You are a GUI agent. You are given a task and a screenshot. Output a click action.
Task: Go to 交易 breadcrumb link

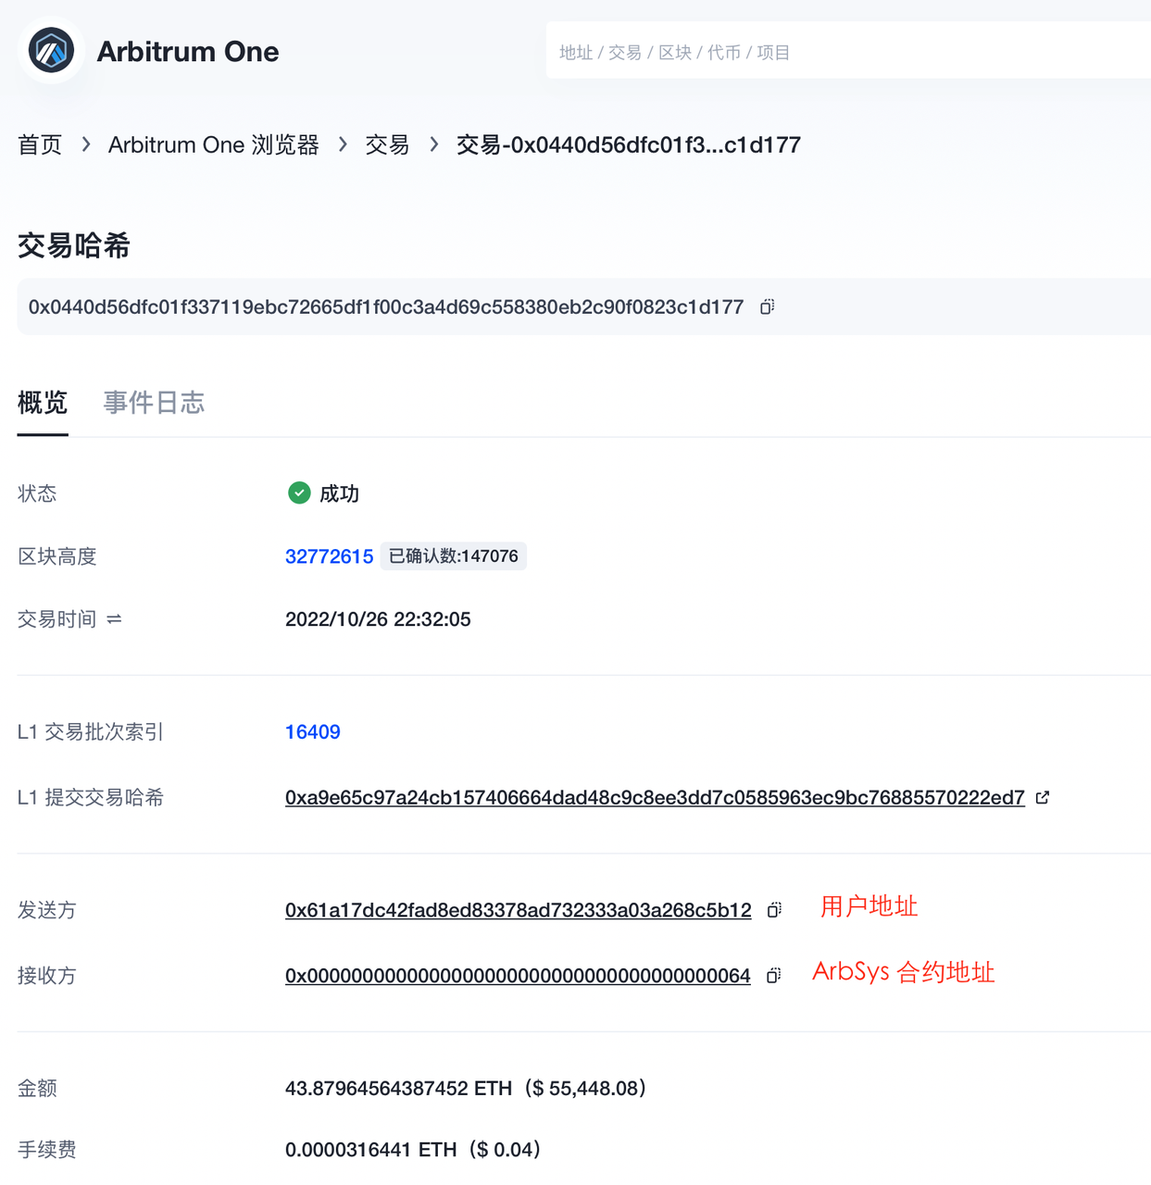click(x=387, y=144)
